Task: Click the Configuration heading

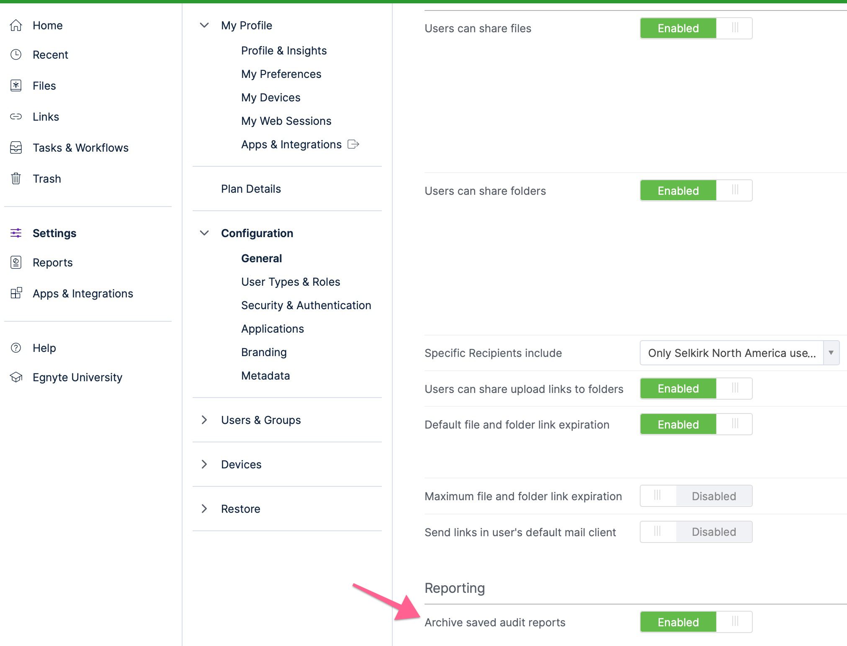Action: pos(257,233)
